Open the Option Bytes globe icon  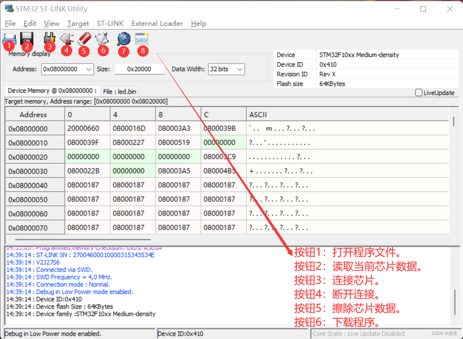(x=124, y=39)
